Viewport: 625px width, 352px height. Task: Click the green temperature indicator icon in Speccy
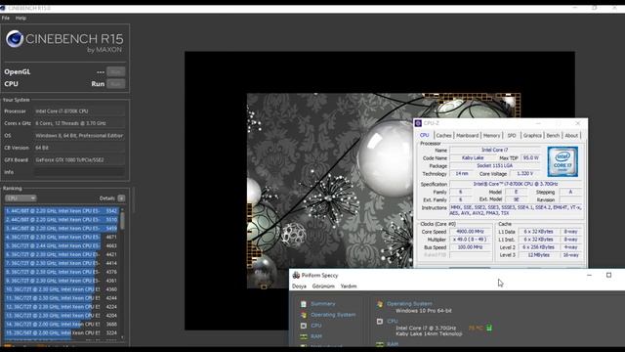pos(489,328)
